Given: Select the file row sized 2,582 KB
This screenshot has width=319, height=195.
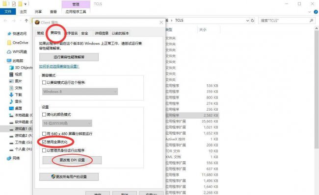Looking at the screenshot, I should [192, 115].
